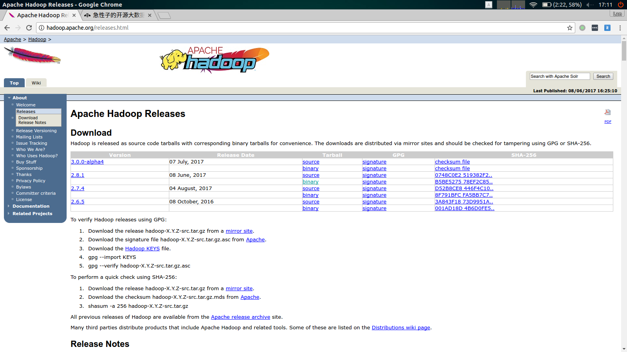Open Issue Tracking in sidebar
The image size is (627, 352).
click(31, 143)
